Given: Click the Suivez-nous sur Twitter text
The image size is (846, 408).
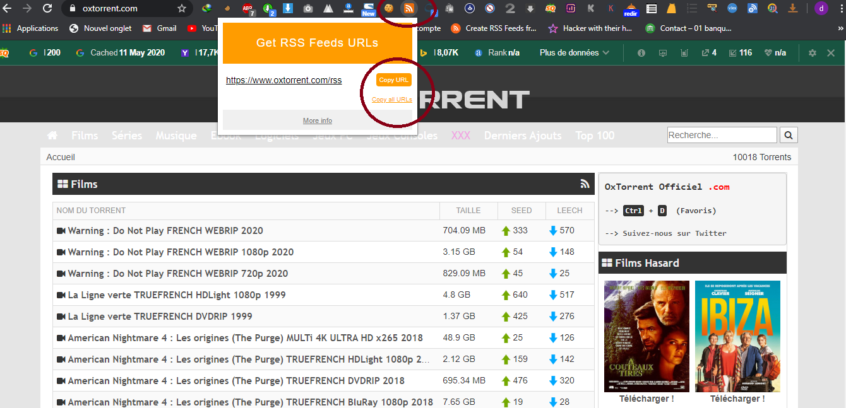Looking at the screenshot, I should [675, 233].
